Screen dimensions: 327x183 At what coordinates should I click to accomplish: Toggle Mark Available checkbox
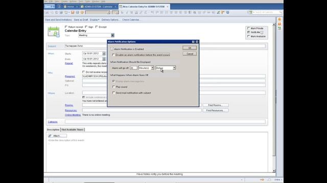point(248,36)
